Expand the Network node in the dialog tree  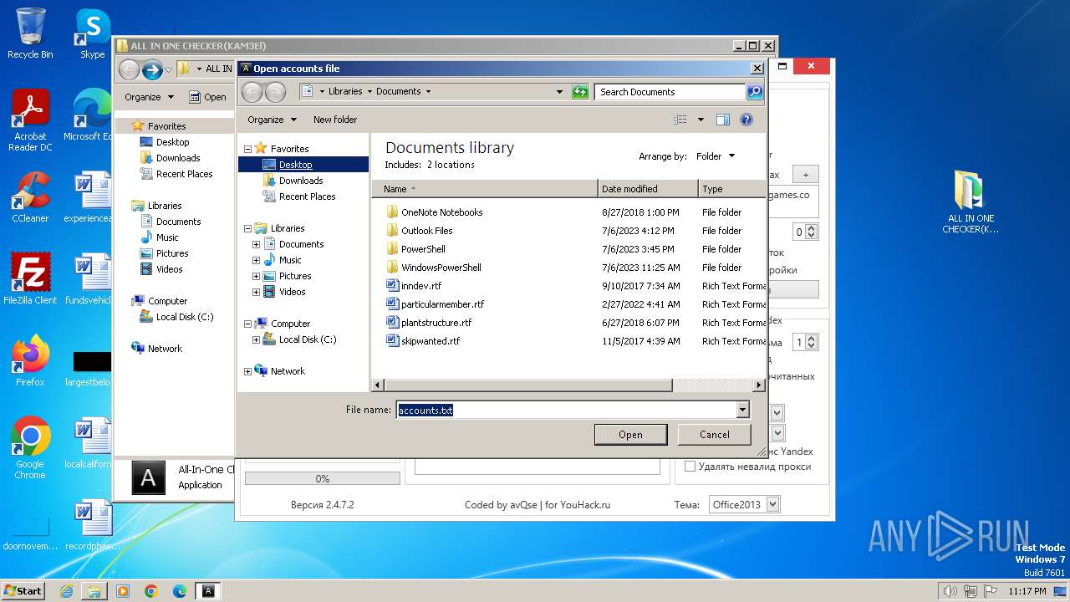(x=247, y=371)
